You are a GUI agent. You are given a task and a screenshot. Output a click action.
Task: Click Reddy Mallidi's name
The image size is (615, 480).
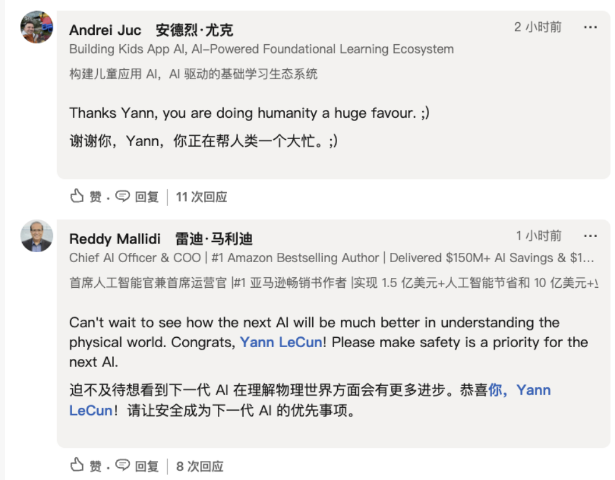[115, 238]
